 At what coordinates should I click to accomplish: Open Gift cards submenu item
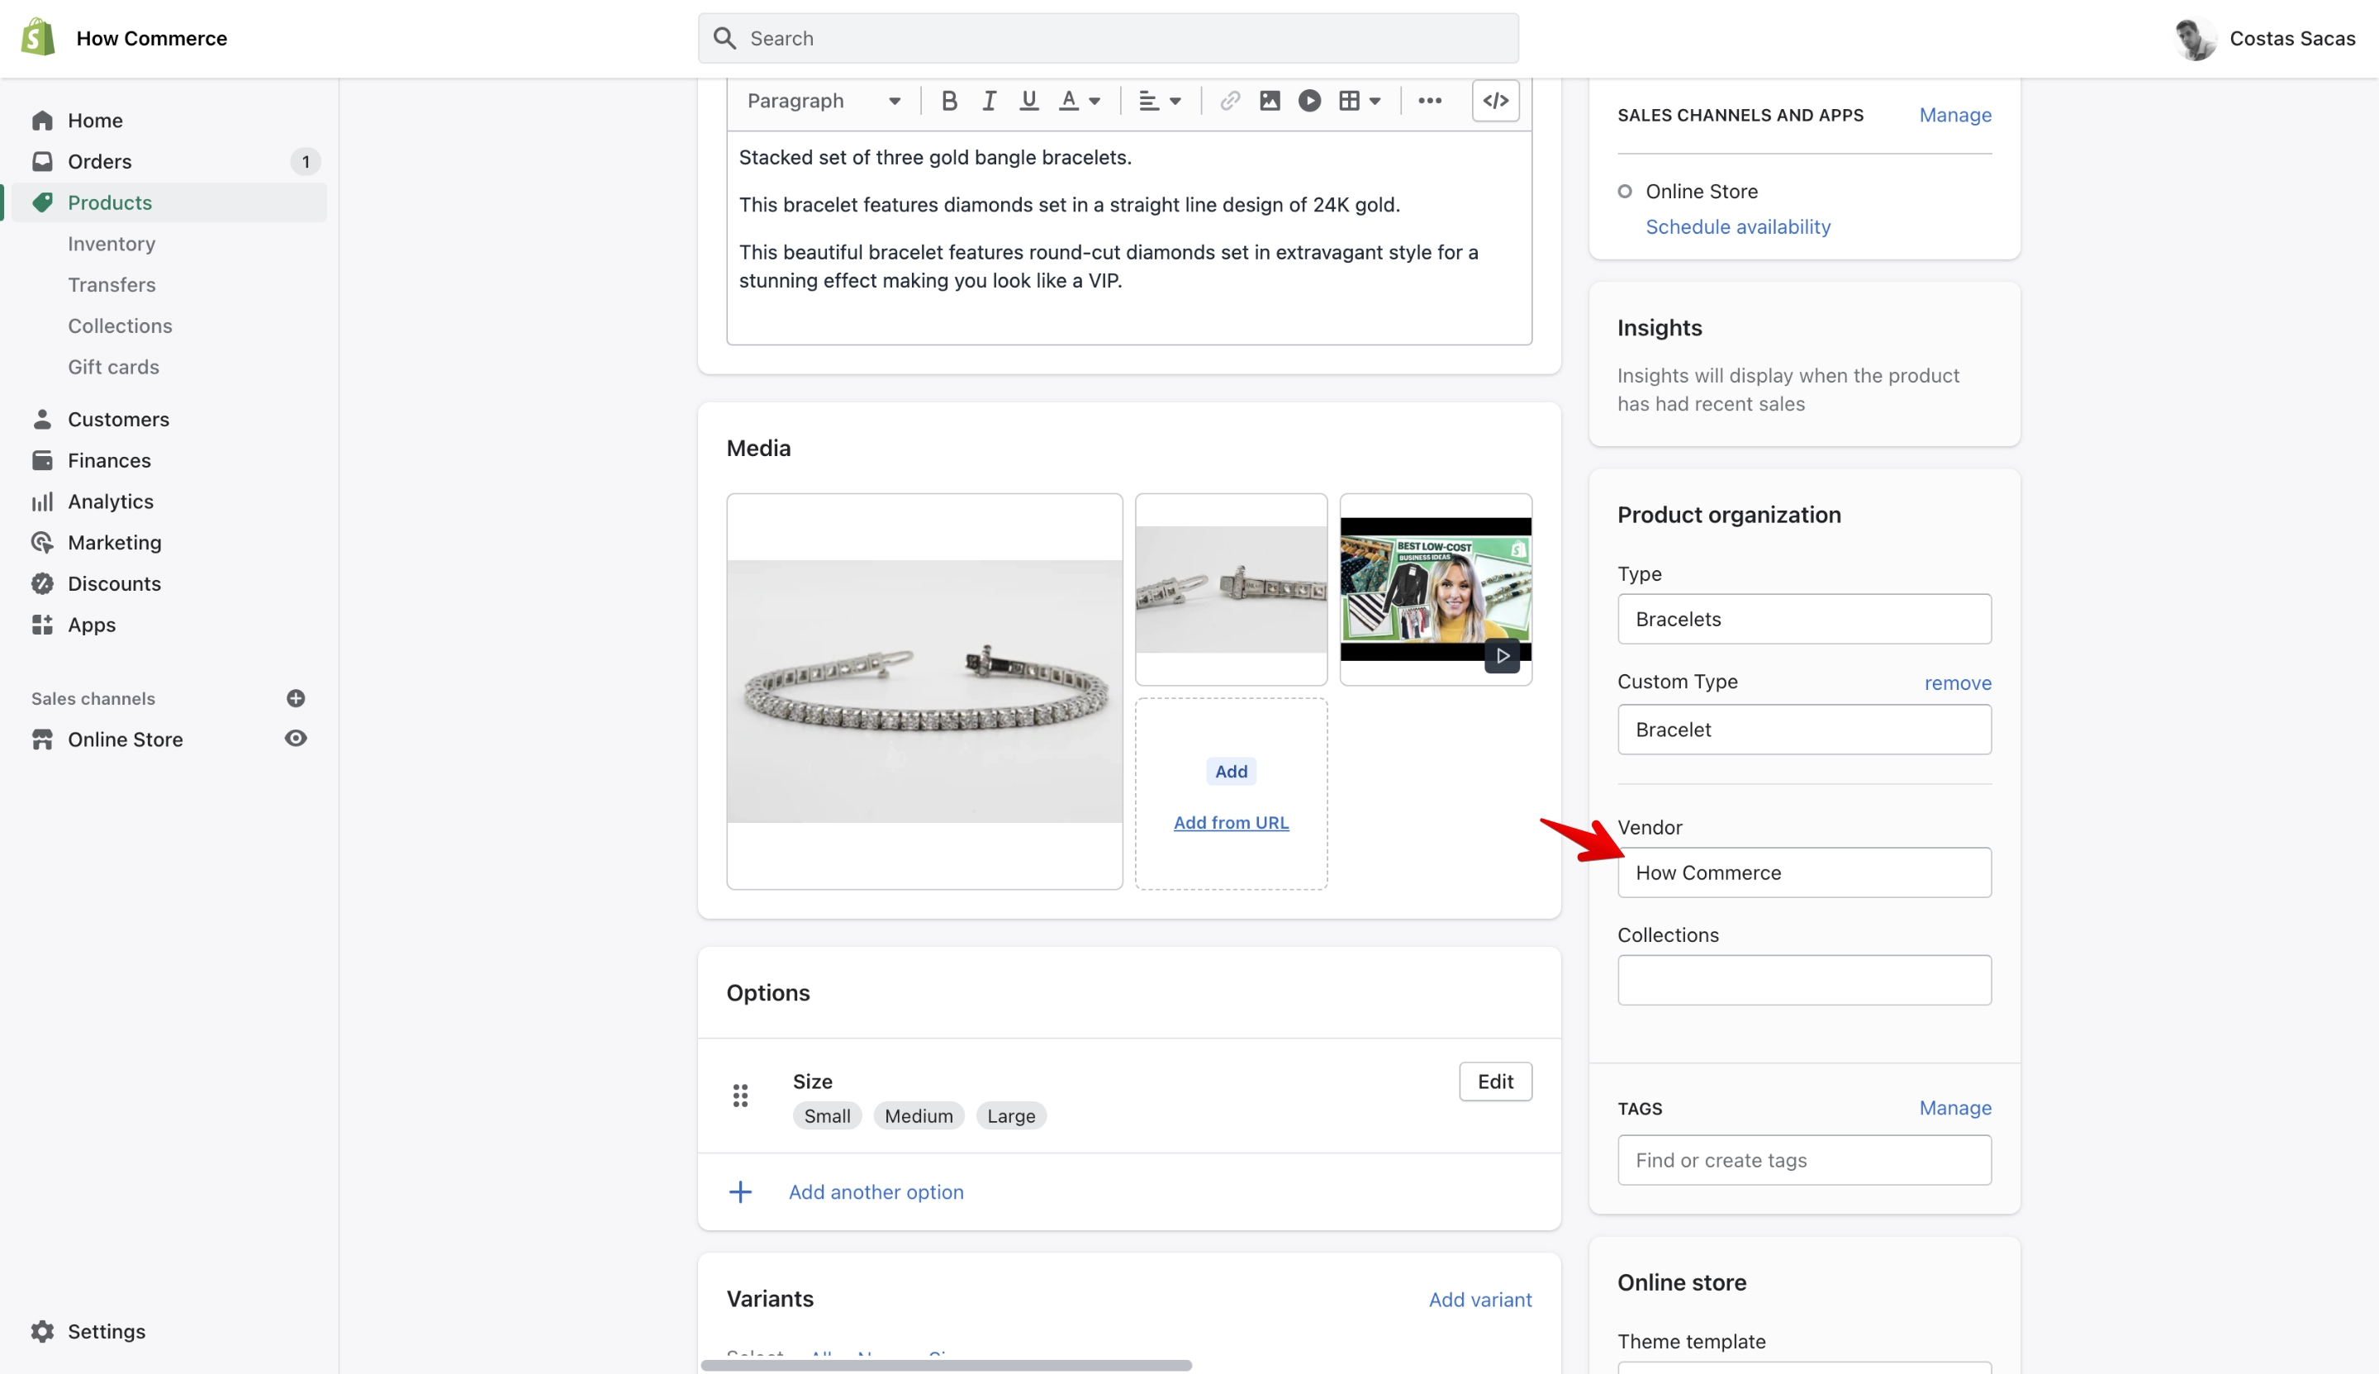113,367
